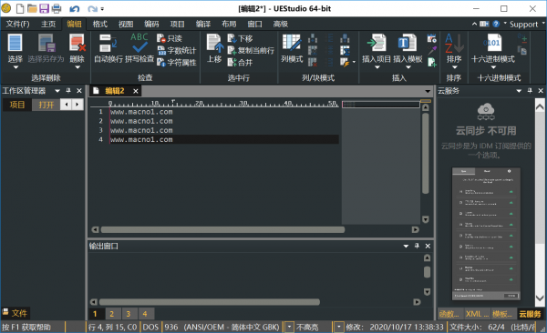Undo the last edit with the blue arrow
Viewport: 547px width, 333px height.
pos(75,9)
